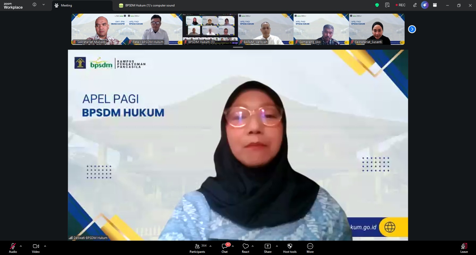Open the AI Companion sparkle icon

(x=425, y=5)
